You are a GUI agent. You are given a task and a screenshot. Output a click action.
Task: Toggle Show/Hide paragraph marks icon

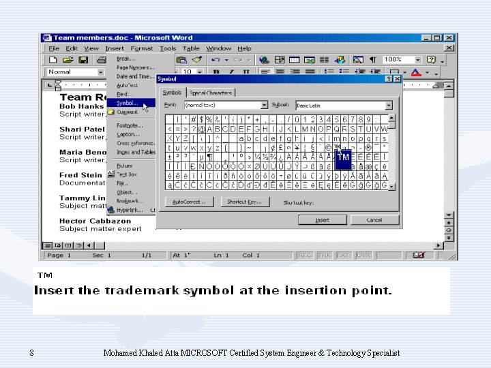pyautogui.click(x=372, y=60)
